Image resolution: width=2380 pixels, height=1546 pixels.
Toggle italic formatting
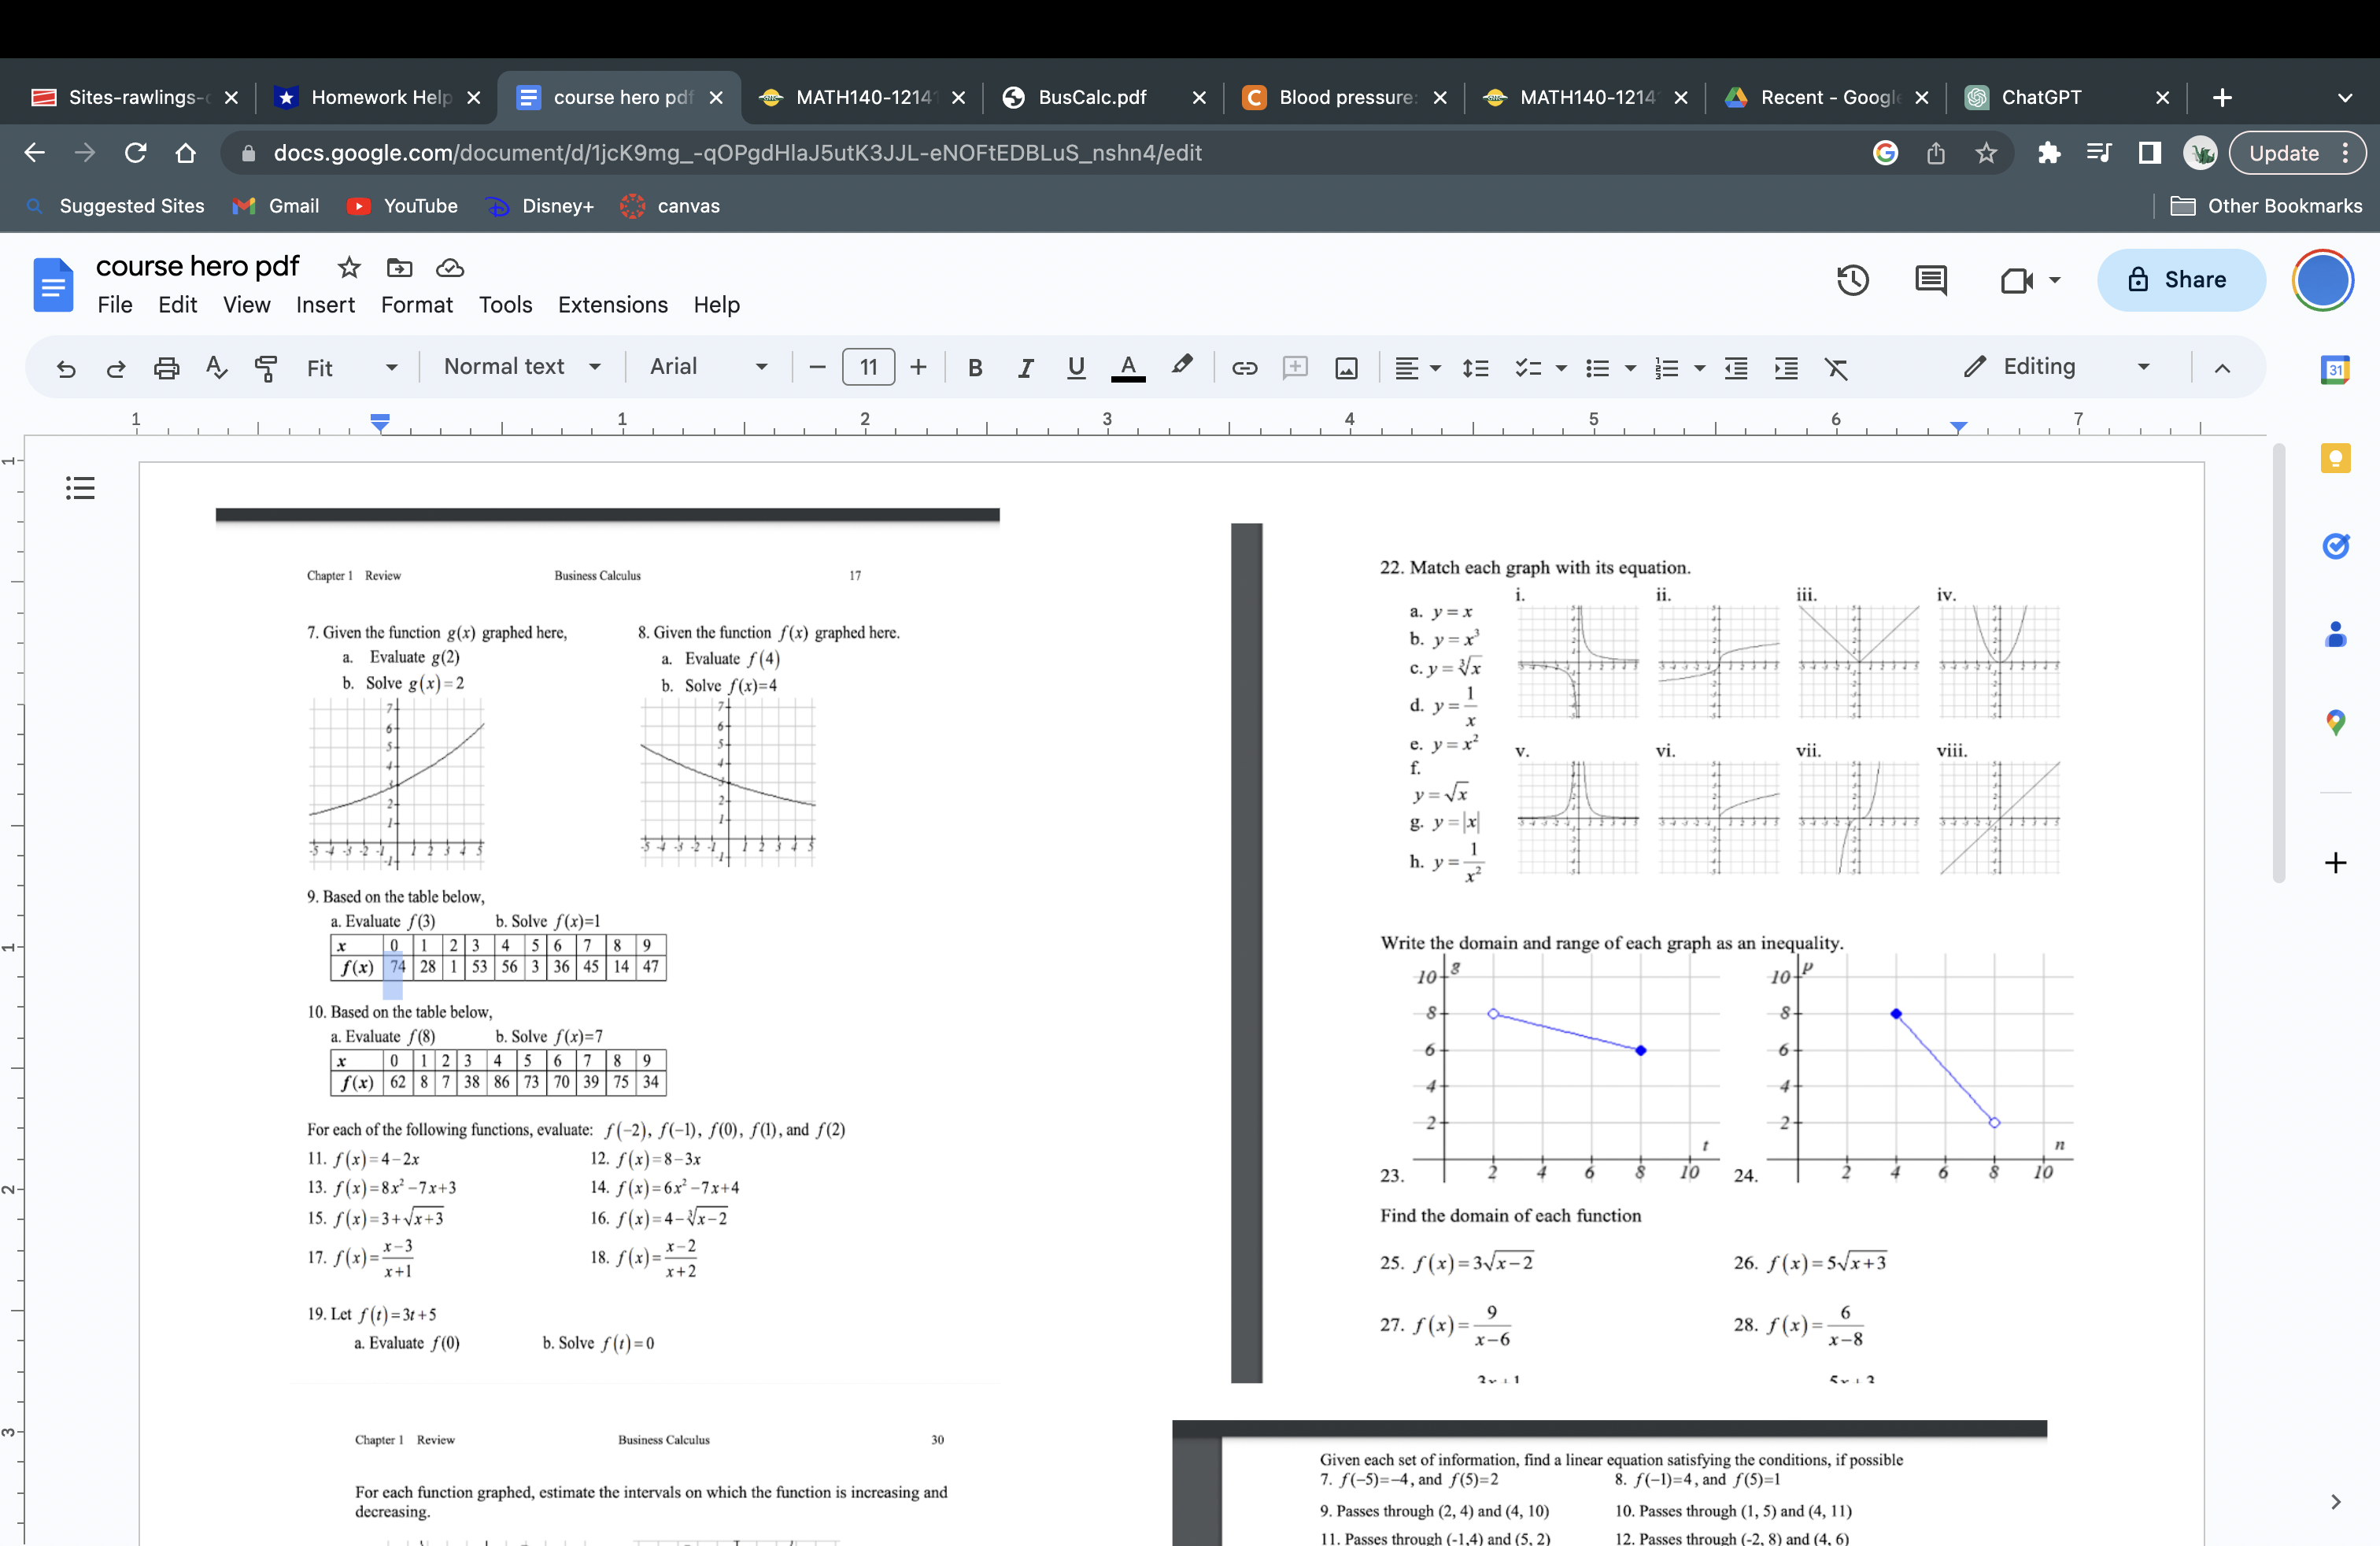(1025, 368)
